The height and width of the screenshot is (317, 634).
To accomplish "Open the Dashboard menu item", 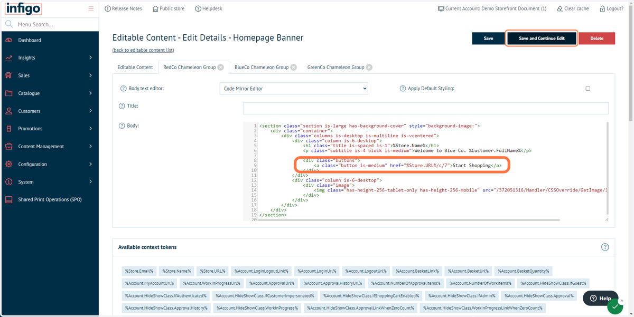I will tap(50, 40).
